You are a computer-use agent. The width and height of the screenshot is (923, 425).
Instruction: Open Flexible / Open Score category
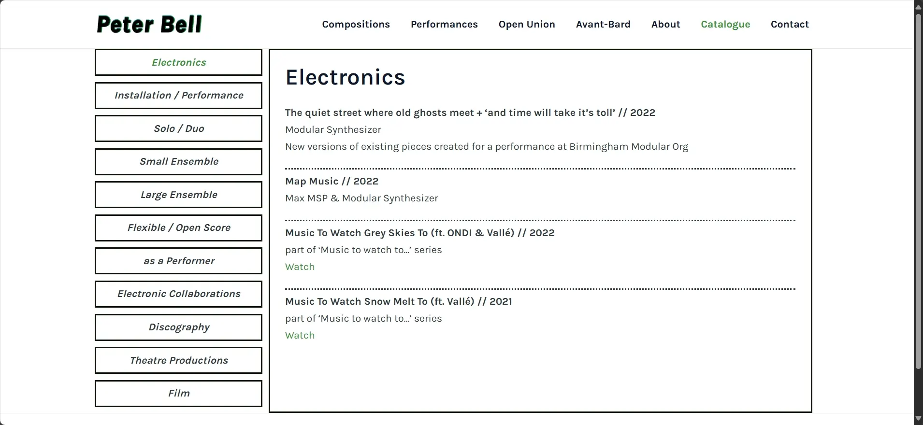coord(178,227)
